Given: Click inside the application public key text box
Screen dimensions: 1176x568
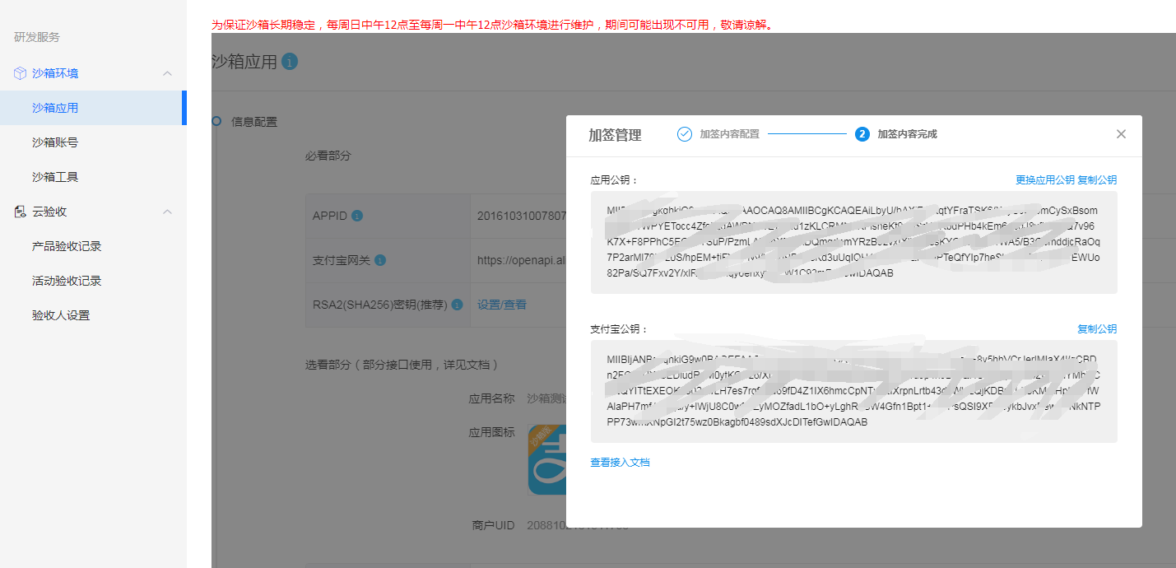Looking at the screenshot, I should [853, 242].
